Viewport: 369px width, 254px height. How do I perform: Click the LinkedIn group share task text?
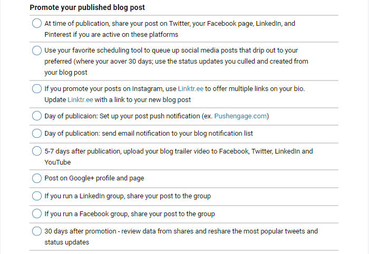click(x=128, y=196)
